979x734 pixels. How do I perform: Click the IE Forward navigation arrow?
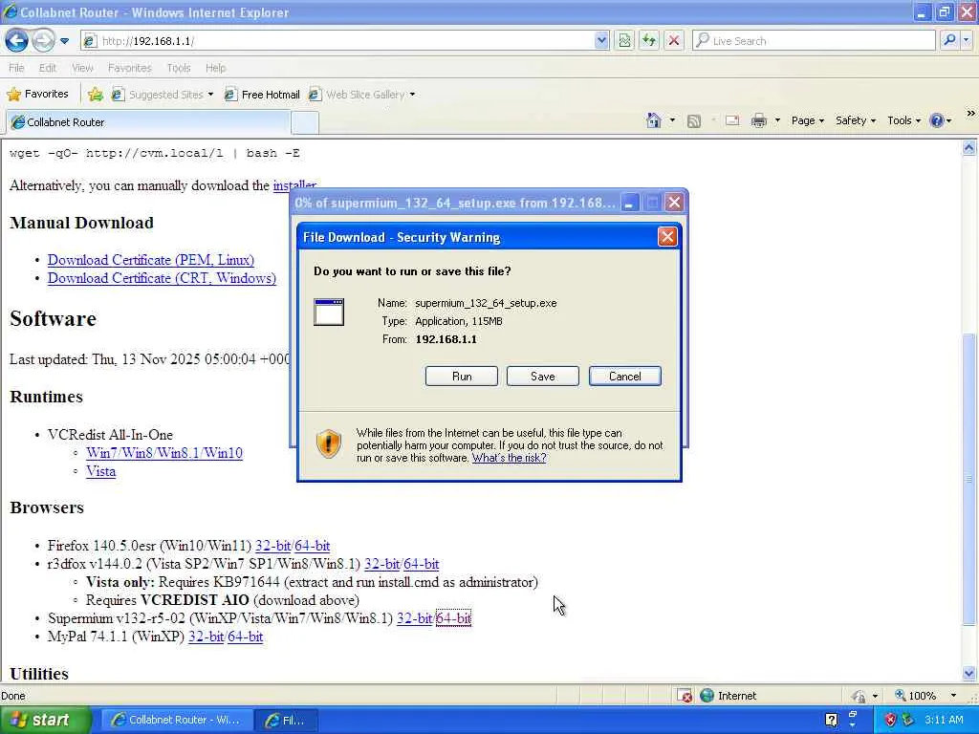coord(43,41)
